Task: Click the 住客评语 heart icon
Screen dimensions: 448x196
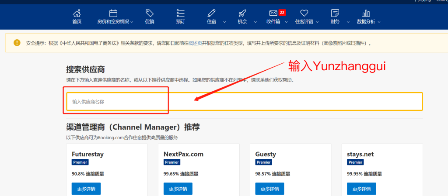Action: point(304,13)
